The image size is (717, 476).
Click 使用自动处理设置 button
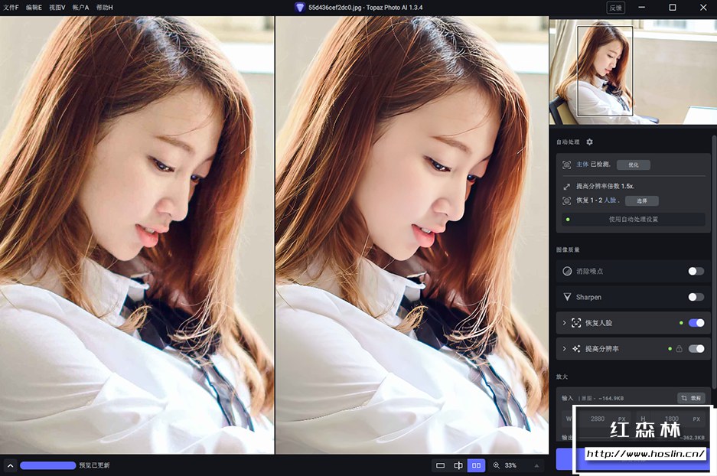pyautogui.click(x=633, y=219)
